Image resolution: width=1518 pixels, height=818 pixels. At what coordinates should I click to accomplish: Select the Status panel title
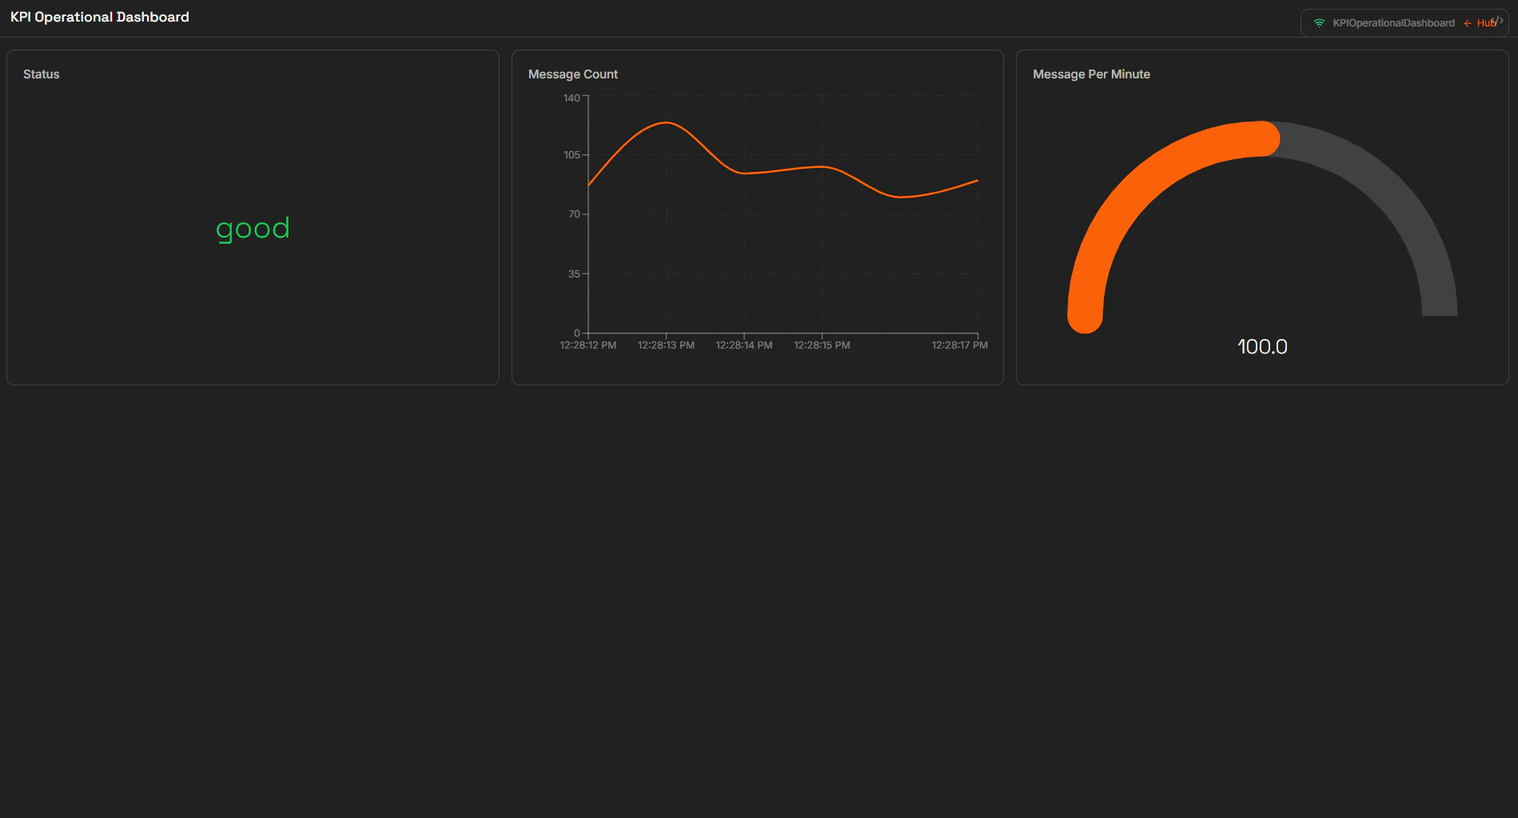tap(41, 74)
